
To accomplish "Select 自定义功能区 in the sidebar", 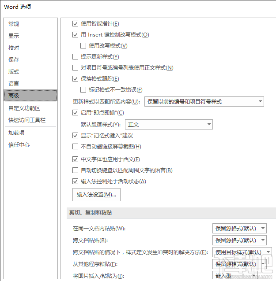I will [24, 108].
